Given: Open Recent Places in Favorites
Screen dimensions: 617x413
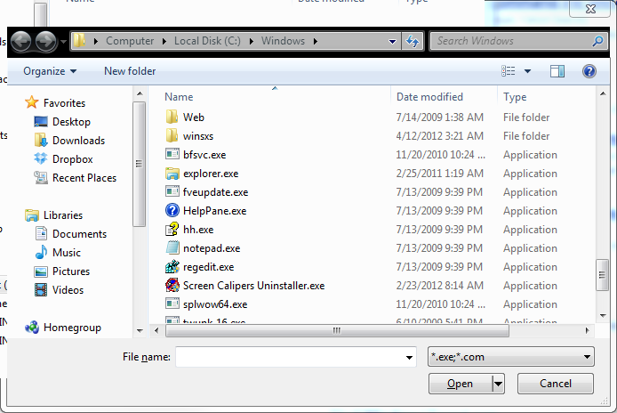Looking at the screenshot, I should (84, 178).
